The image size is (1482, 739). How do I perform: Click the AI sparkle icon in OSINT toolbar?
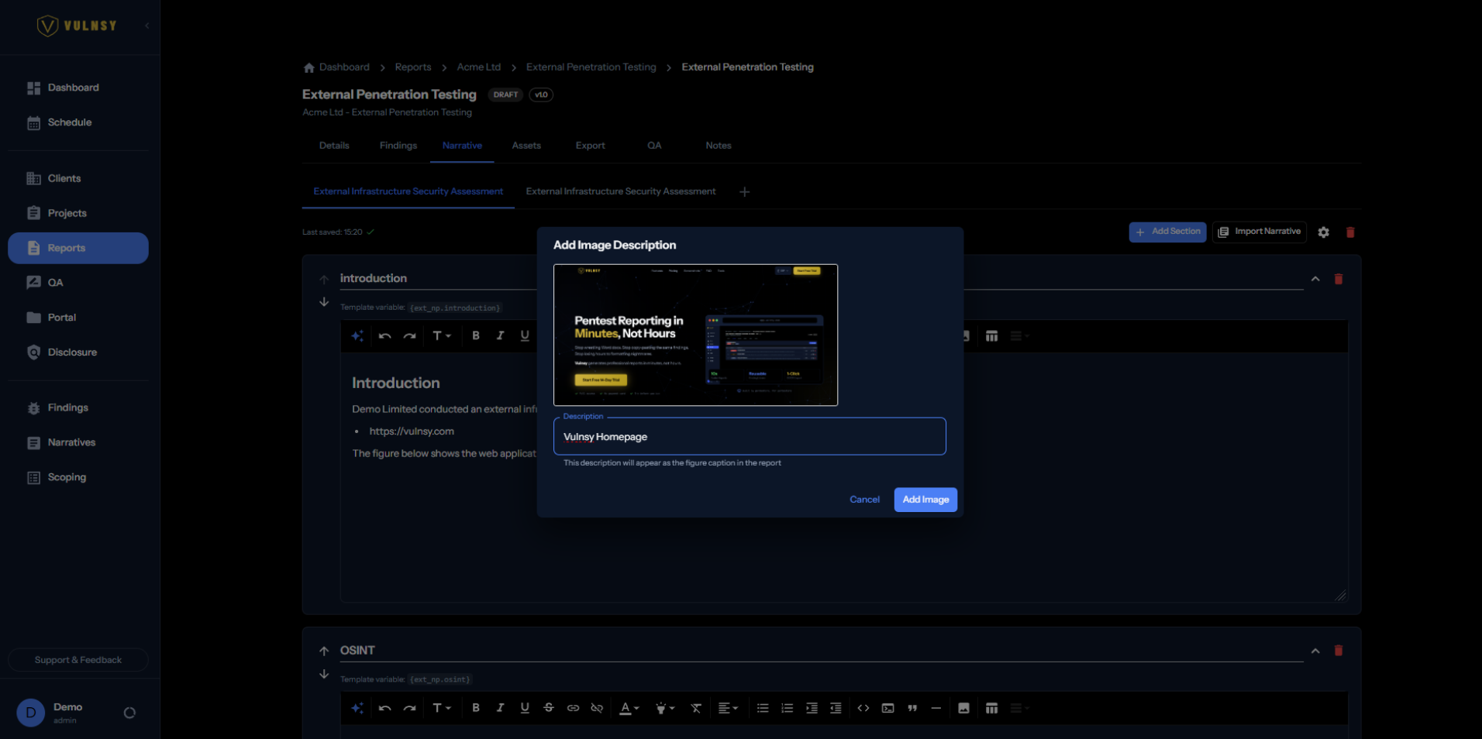(357, 708)
